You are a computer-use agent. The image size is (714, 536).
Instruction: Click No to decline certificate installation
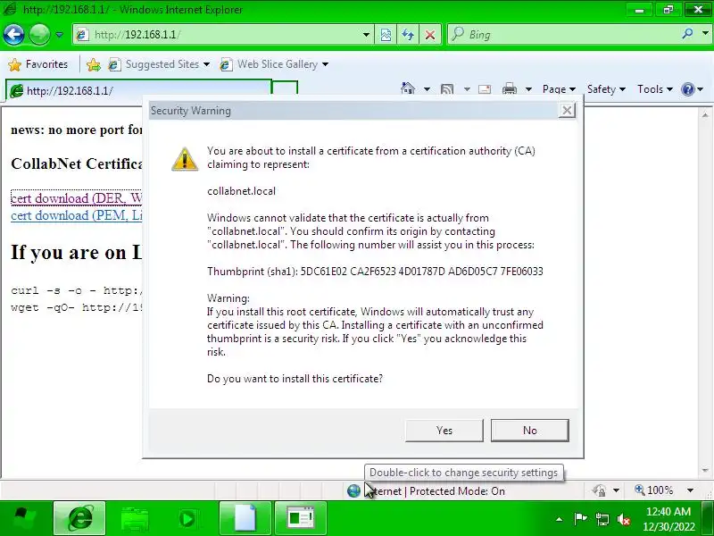529,431
